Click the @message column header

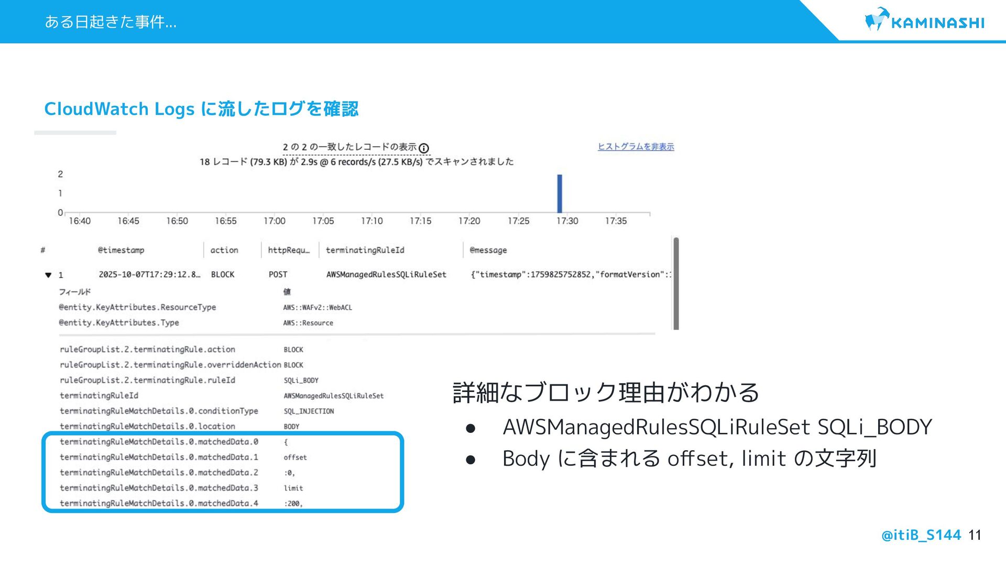(488, 251)
